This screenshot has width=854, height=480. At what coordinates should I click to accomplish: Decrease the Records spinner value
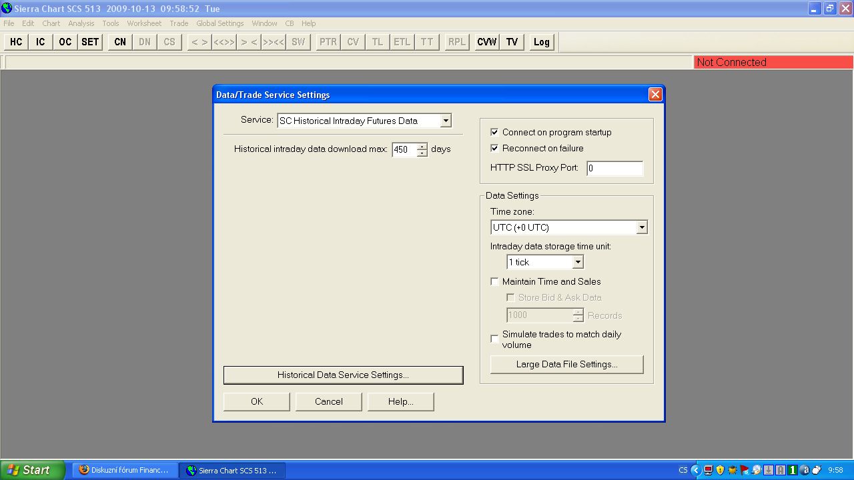(x=578, y=318)
